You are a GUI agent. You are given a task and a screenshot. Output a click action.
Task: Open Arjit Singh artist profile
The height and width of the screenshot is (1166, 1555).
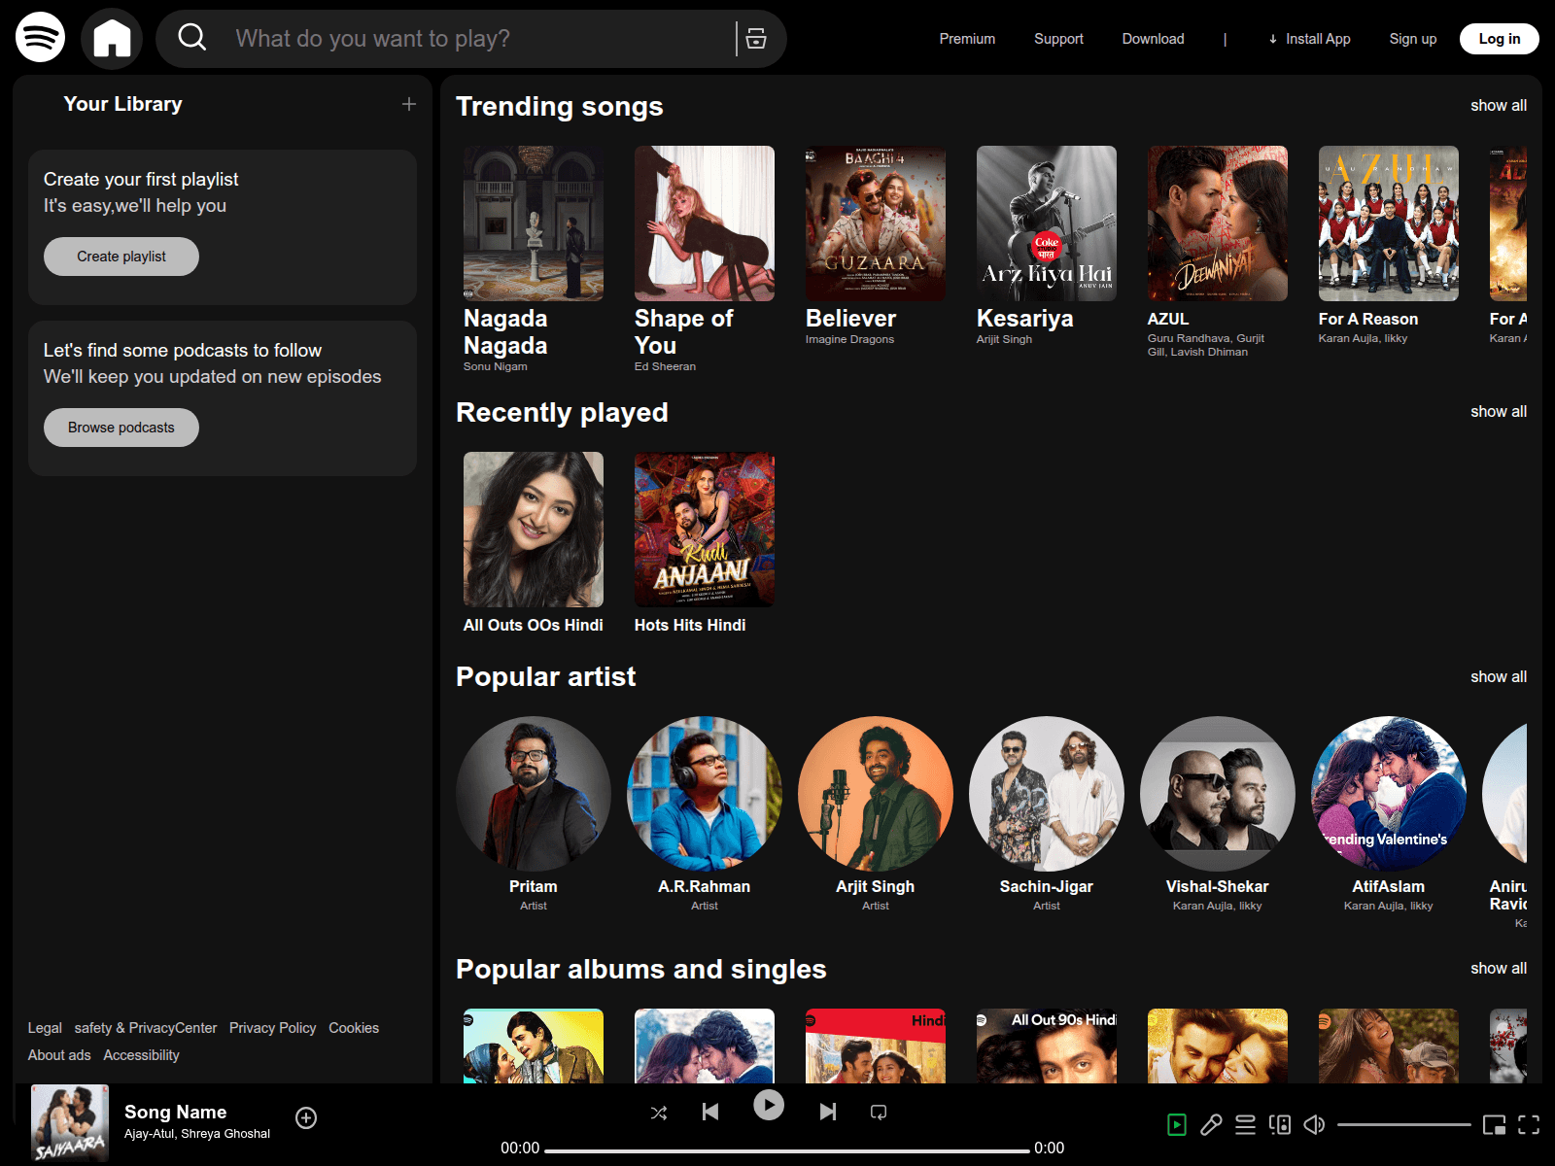[x=876, y=814]
